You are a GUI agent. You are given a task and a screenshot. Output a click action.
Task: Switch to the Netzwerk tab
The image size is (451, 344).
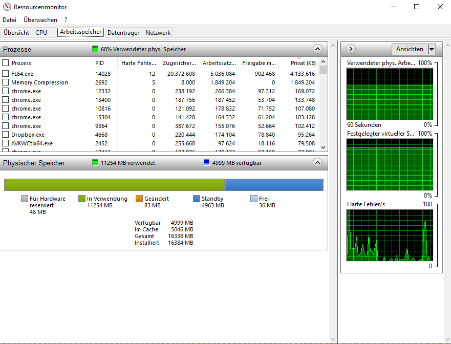pyautogui.click(x=158, y=32)
